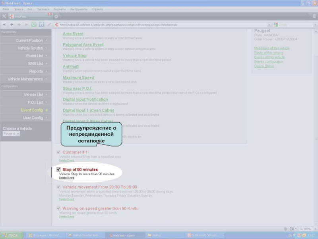
Task: Open SMS List in the sidebar
Action: coord(26,64)
